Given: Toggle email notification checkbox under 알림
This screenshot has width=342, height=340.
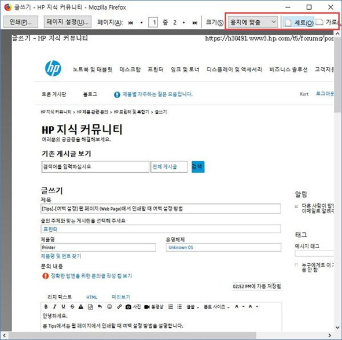Looking at the screenshot, I should coord(296,206).
